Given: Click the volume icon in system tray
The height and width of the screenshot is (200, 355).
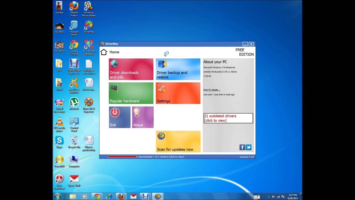Looking at the screenshot, I should (273, 197).
